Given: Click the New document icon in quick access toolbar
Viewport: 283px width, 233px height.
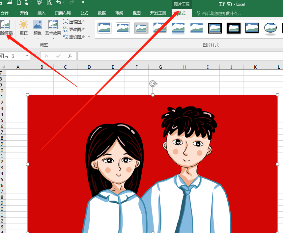Looking at the screenshot, I should click(x=19, y=2).
